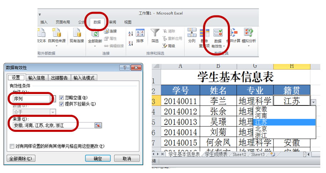The width and height of the screenshot is (326, 173).
Task: Close the 数据有效性 dialog
Action: pos(136,68)
